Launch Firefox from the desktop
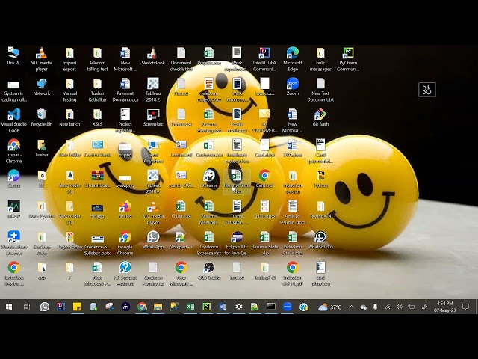The height and width of the screenshot is (359, 478). (125, 209)
